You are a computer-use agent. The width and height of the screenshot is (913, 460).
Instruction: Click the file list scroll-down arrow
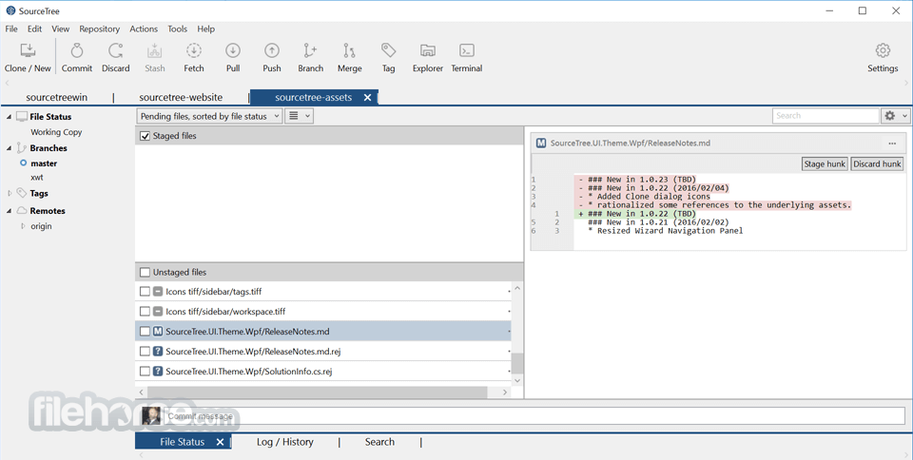(517, 381)
